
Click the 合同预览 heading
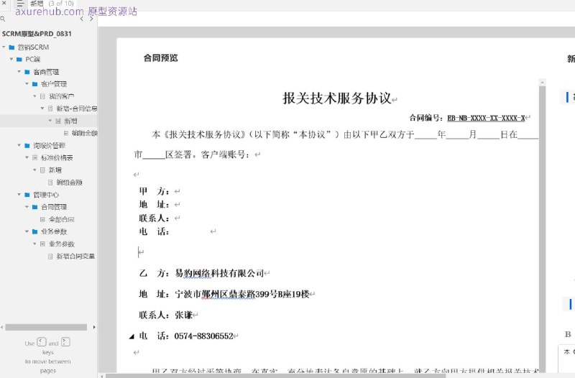click(x=160, y=58)
